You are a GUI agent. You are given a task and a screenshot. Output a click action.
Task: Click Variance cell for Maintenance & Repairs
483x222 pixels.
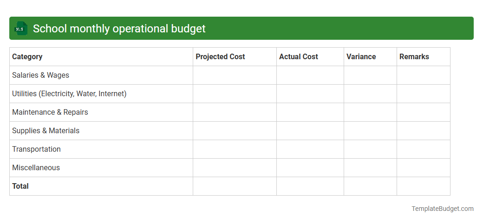[370, 112]
